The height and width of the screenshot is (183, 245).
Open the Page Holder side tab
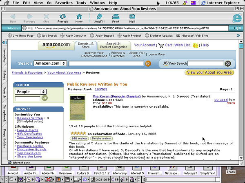click(x=4, y=139)
